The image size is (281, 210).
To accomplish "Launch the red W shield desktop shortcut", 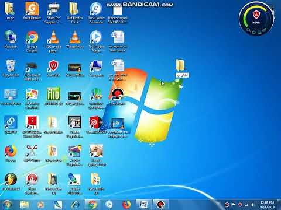I will pos(53,68).
